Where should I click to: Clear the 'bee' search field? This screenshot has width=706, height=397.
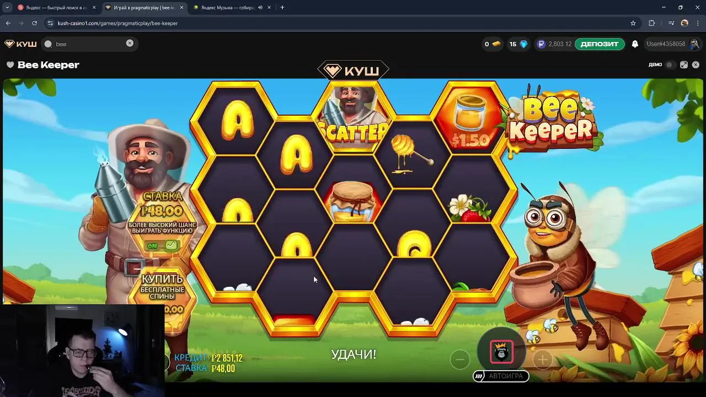coord(130,43)
